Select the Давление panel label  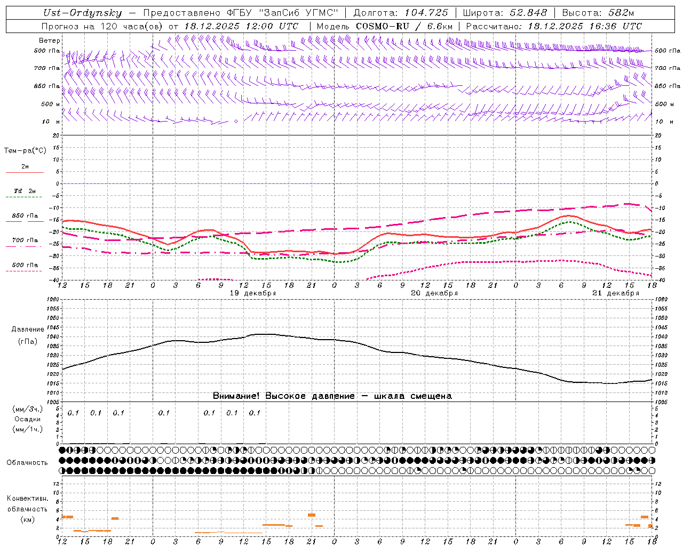click(x=28, y=330)
